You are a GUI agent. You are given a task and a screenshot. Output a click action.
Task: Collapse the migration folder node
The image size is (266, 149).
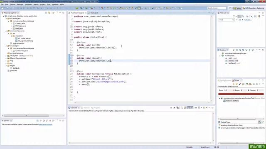click(12, 36)
